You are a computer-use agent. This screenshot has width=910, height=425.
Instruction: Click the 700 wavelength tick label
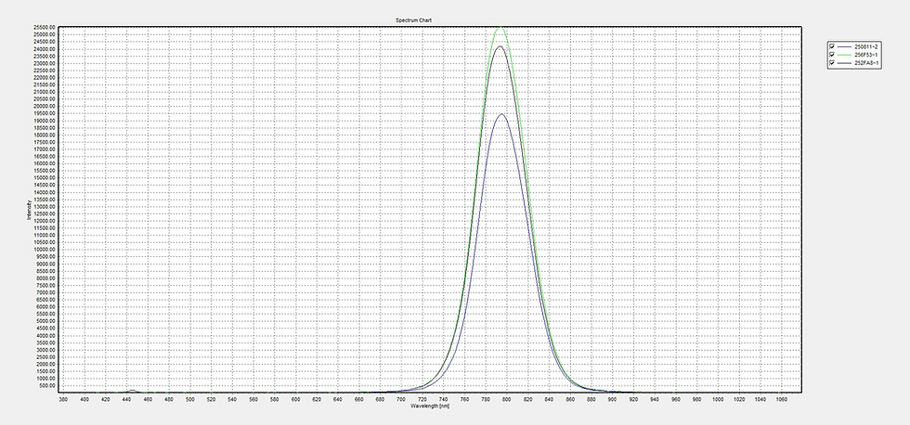pyautogui.click(x=401, y=399)
